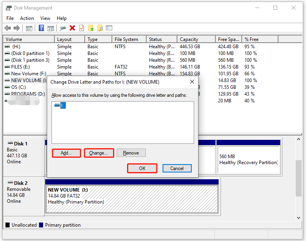Click the Forward arrow toolbar icon
Screen dimensions: 306x241
point(17,28)
